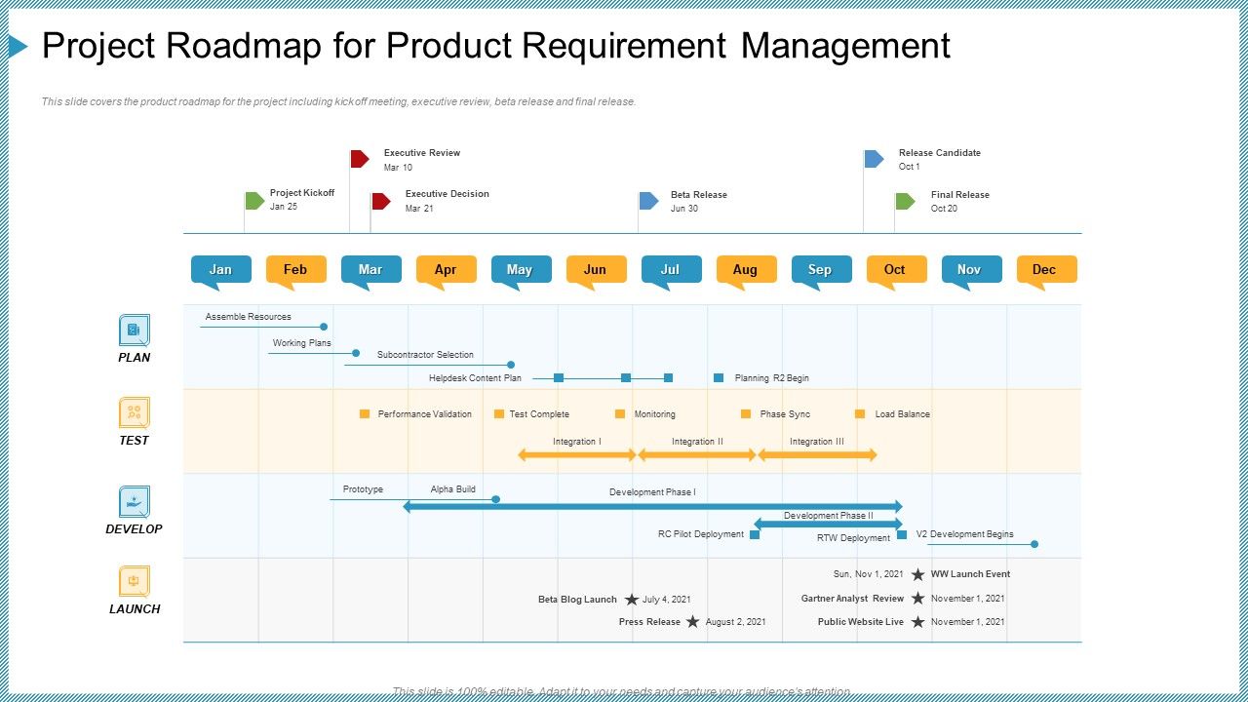Click the star beside Gartner Analyst Review
The width and height of the screenshot is (1248, 702).
tap(917, 599)
